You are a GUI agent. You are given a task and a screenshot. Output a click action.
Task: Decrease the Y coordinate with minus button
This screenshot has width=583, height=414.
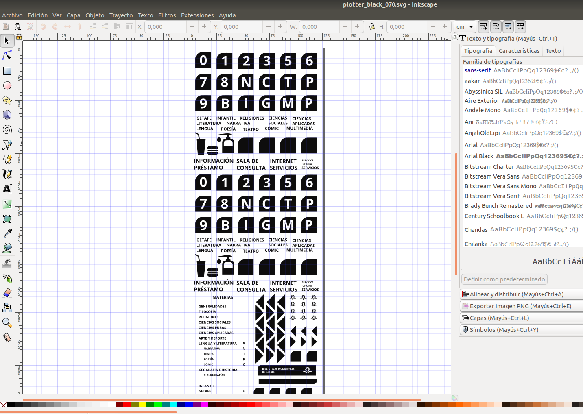click(x=269, y=26)
